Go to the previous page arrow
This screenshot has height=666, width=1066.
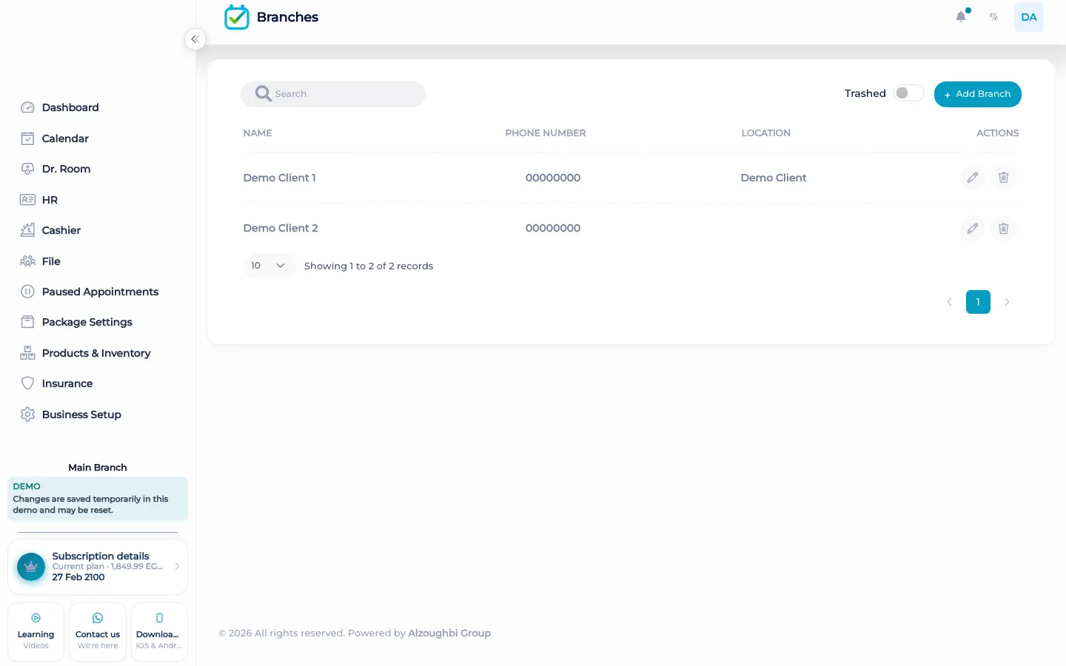coord(949,302)
